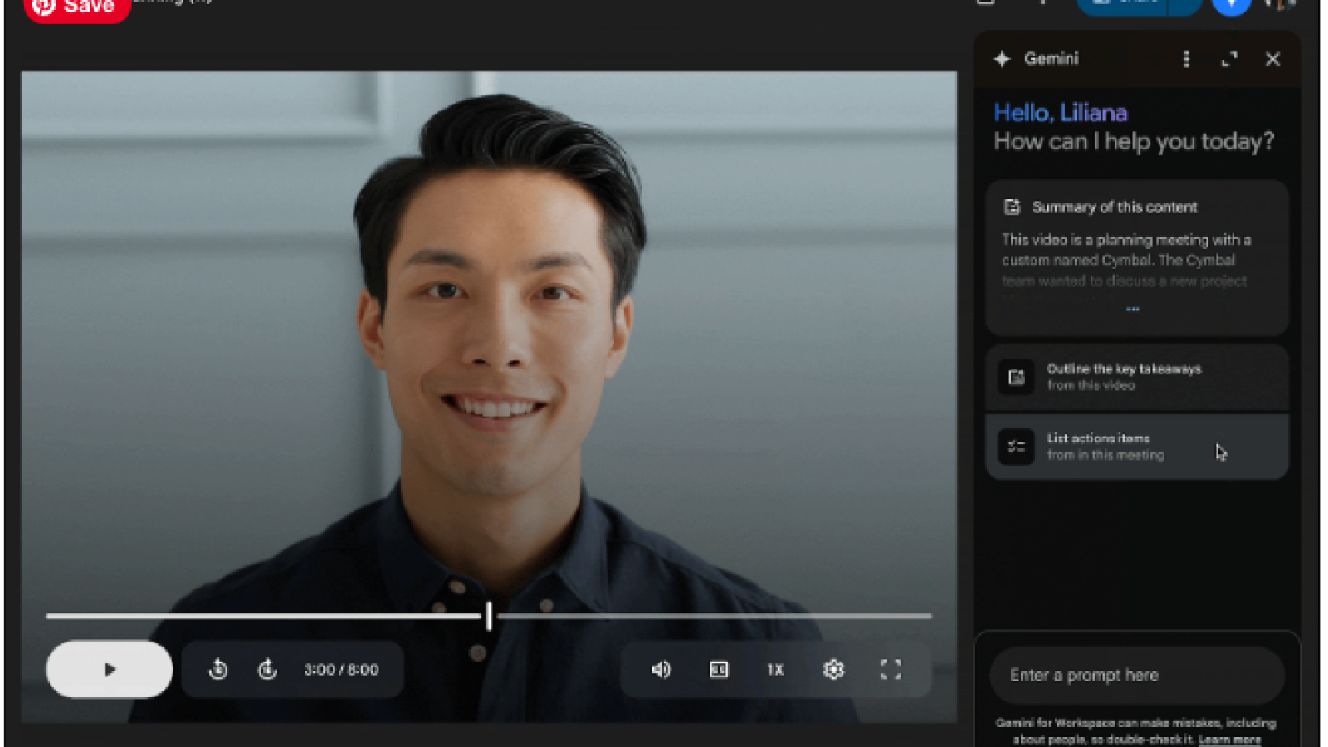Play the video
Screen dimensions: 1328x747
110,669
